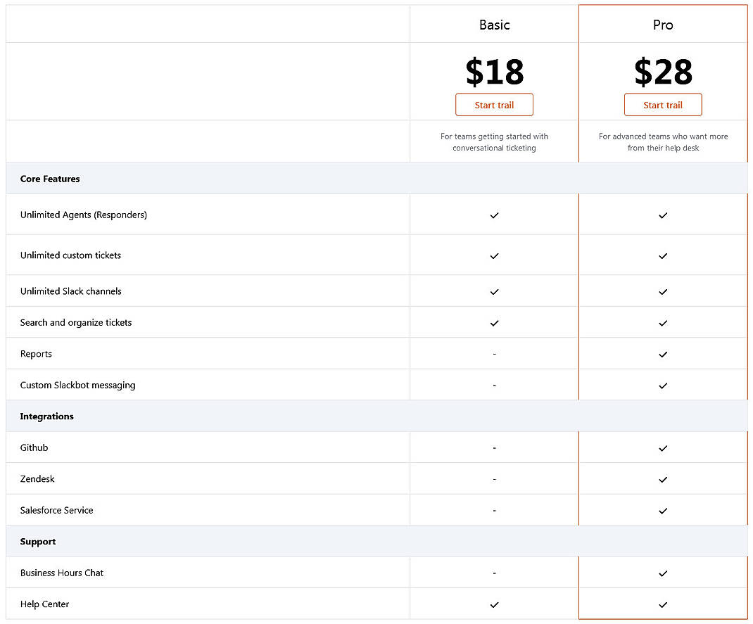
Task: Select the checkmark for Reports under Pro
Action: (662, 354)
